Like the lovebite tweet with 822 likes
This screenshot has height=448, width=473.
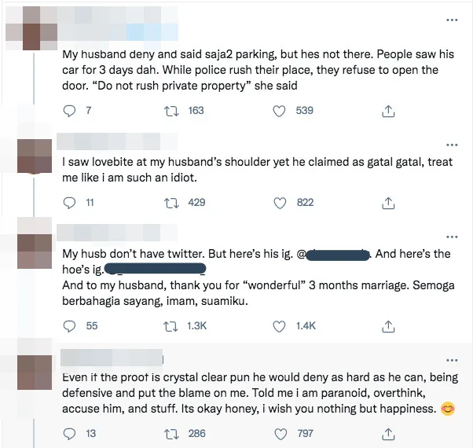(279, 203)
